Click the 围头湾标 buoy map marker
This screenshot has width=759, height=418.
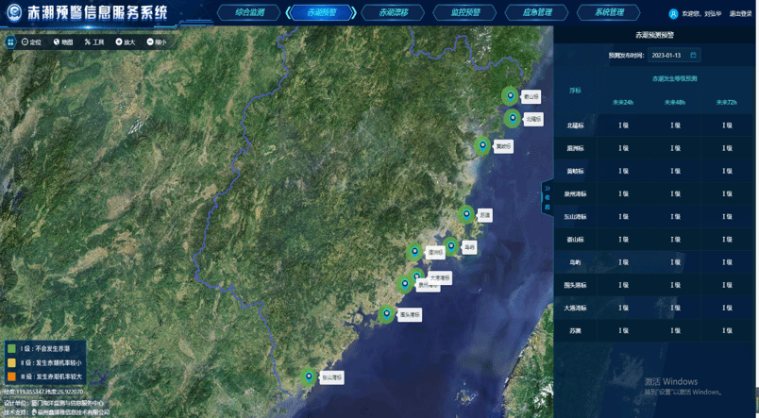tap(386, 314)
